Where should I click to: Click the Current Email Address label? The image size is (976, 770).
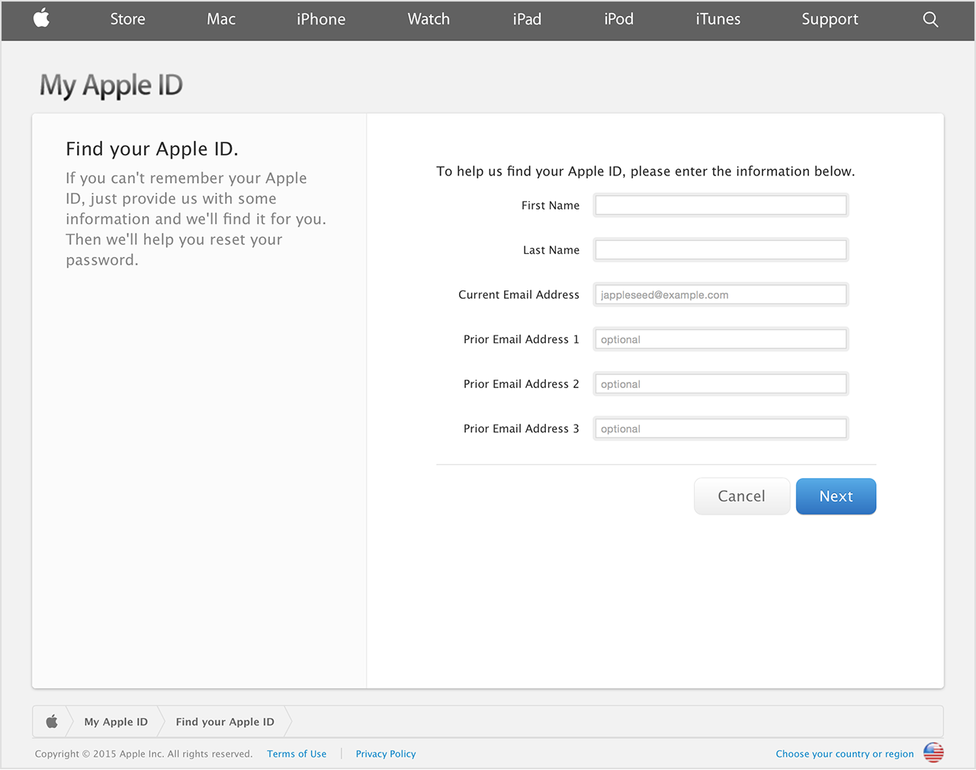(x=518, y=295)
